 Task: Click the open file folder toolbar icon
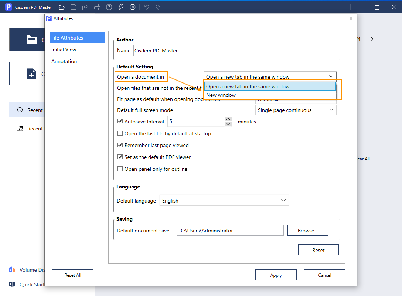(x=62, y=7)
